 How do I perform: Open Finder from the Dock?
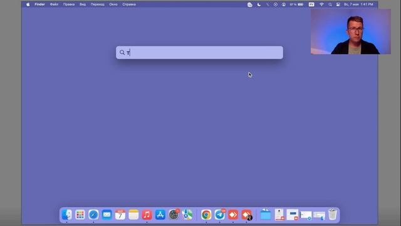[x=67, y=215]
